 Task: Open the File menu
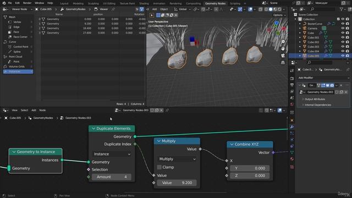coord(10,3)
